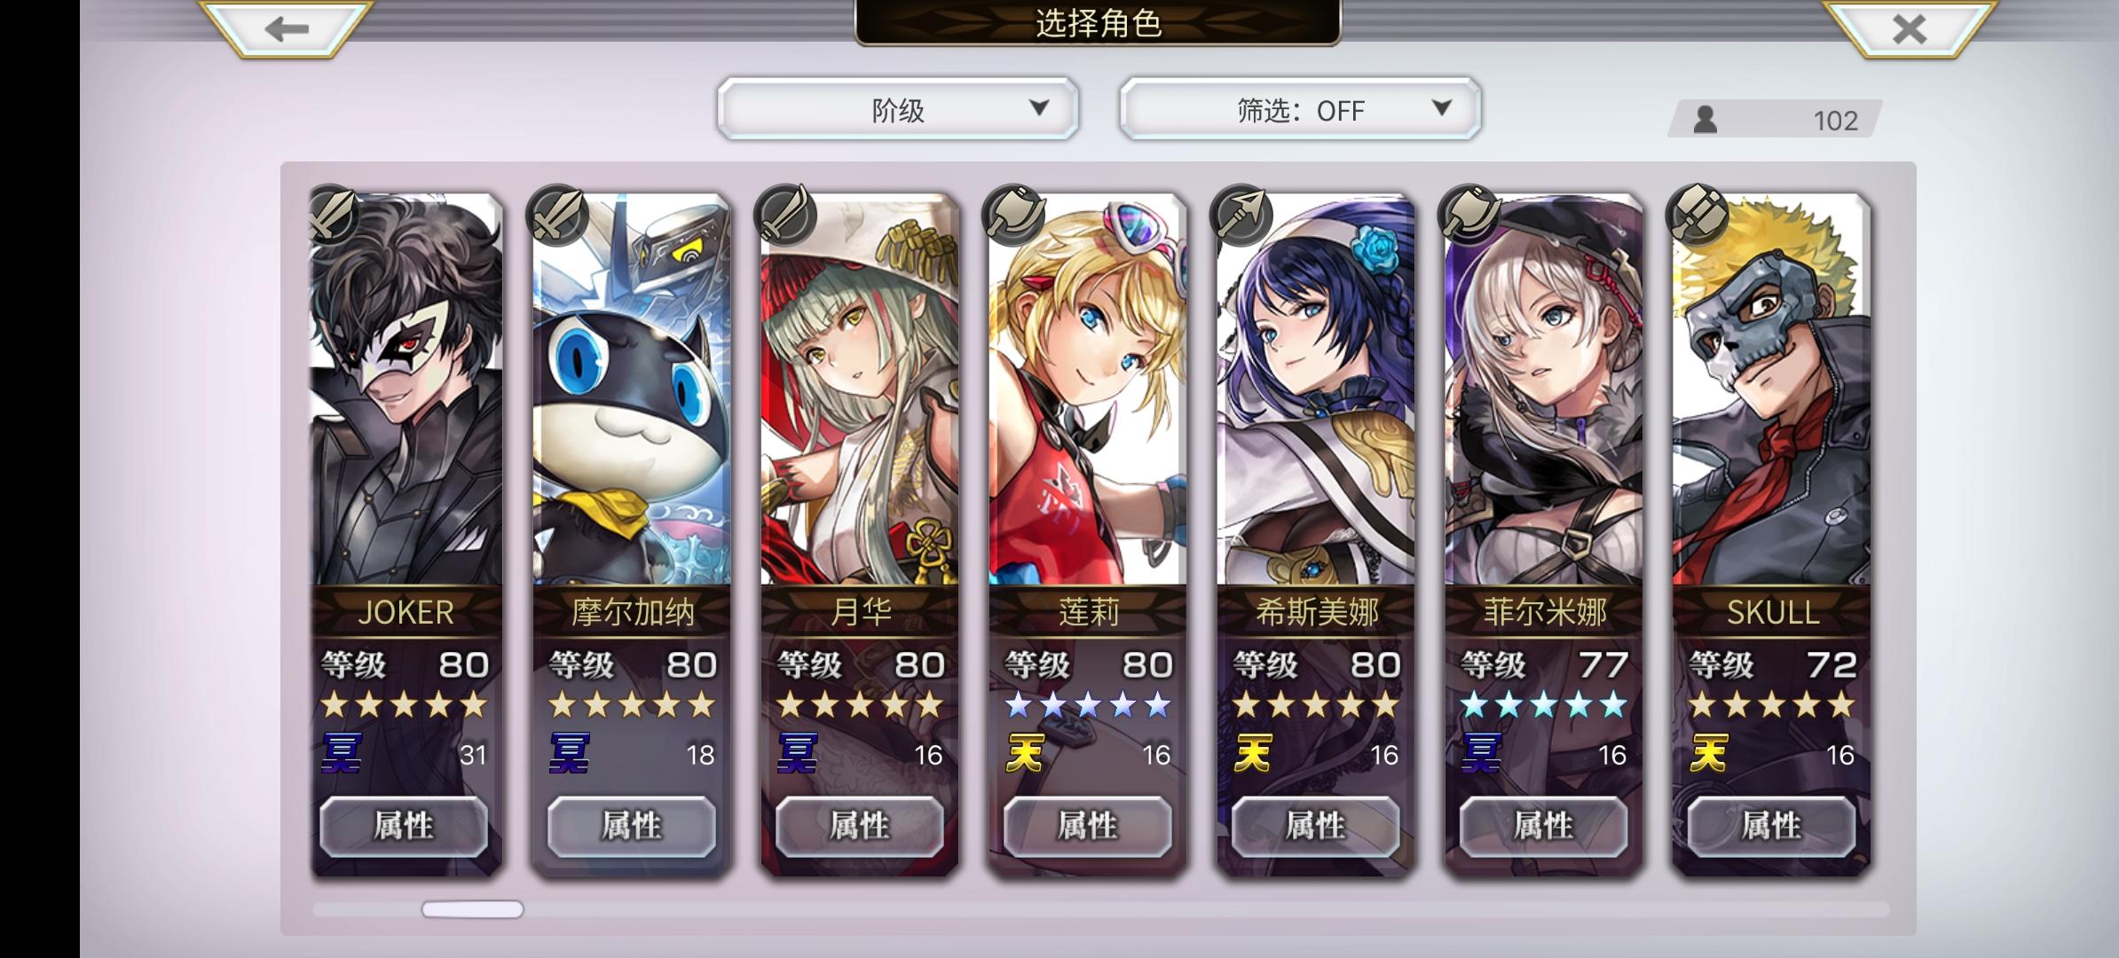Viewport: 2119px width, 958px height.
Task: Click the back arrow button
Action: (286, 28)
